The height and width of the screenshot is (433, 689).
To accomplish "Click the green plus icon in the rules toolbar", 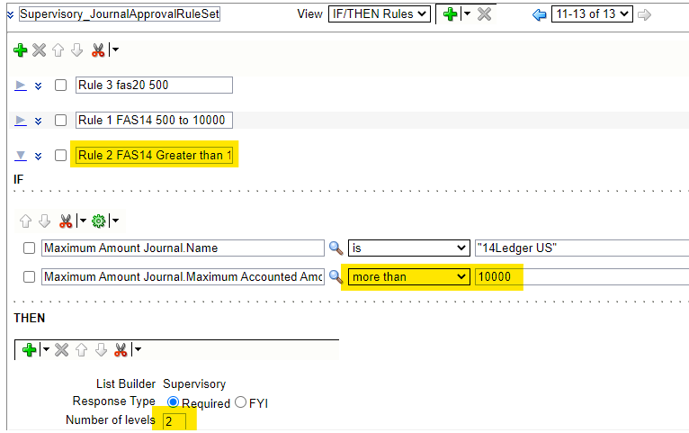I will pyautogui.click(x=21, y=50).
